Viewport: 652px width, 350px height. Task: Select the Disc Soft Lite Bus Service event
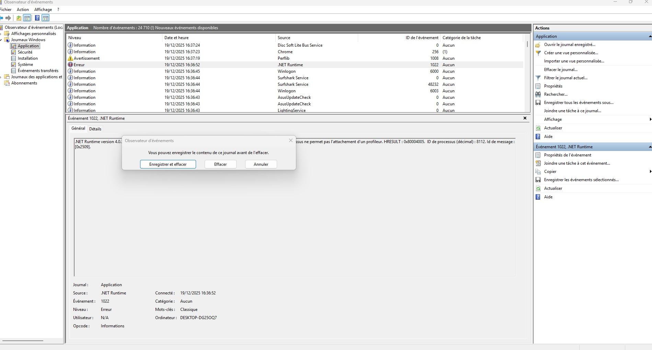[295, 45]
